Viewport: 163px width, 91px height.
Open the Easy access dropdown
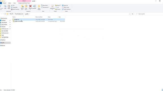pyautogui.click(x=45, y=7)
